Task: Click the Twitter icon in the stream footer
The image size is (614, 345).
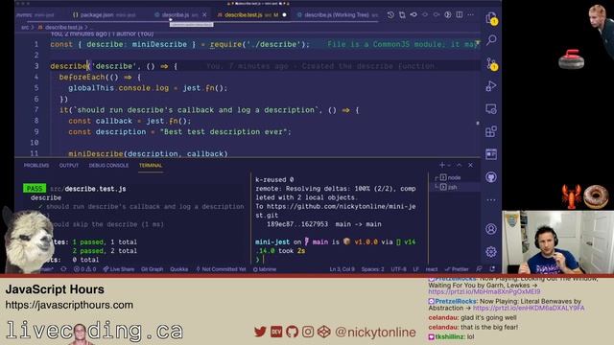Action: pos(260,333)
